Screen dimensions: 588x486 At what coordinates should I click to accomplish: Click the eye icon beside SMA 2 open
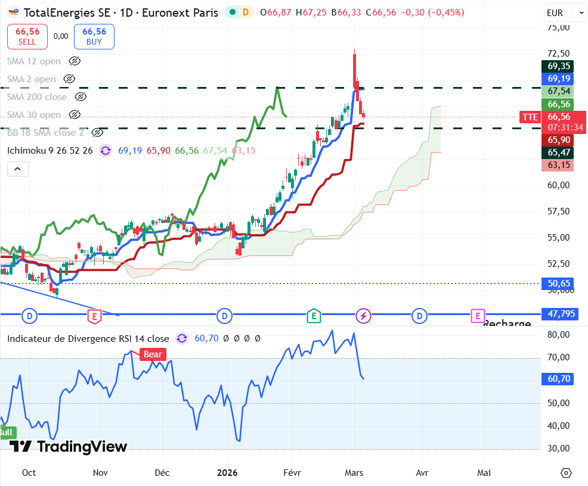(69, 79)
